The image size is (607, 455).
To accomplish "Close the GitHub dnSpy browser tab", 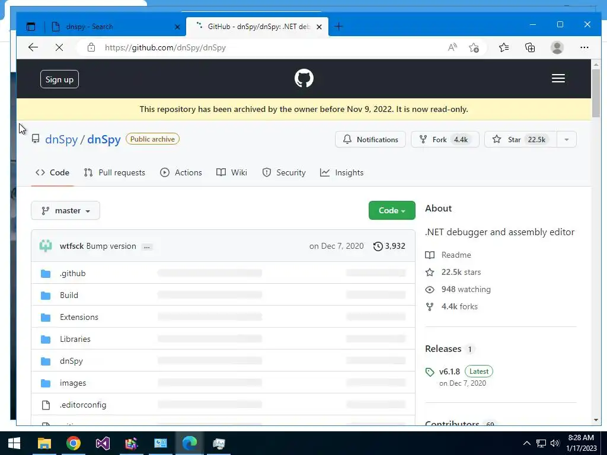I will tap(319, 27).
